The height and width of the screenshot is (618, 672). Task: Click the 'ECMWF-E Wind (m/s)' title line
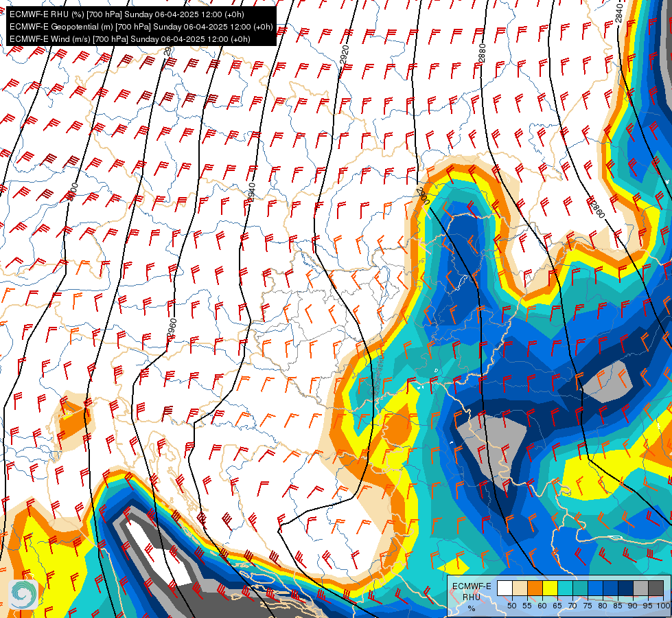click(130, 39)
